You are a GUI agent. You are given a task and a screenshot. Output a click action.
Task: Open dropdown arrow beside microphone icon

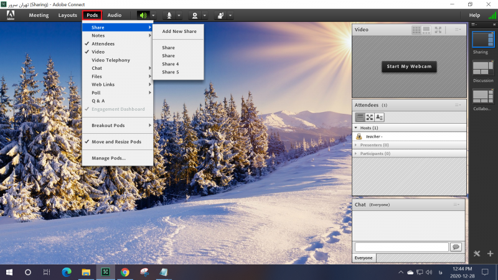(179, 15)
